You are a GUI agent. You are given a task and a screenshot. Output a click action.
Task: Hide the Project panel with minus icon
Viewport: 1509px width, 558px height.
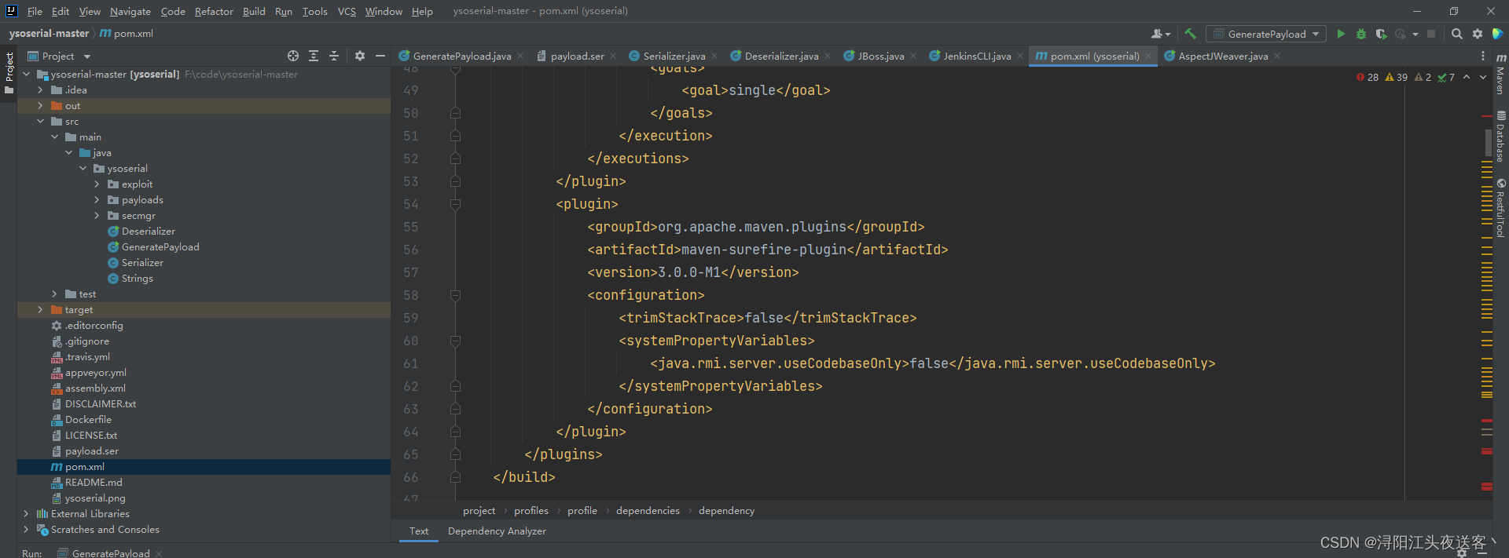[x=380, y=56]
